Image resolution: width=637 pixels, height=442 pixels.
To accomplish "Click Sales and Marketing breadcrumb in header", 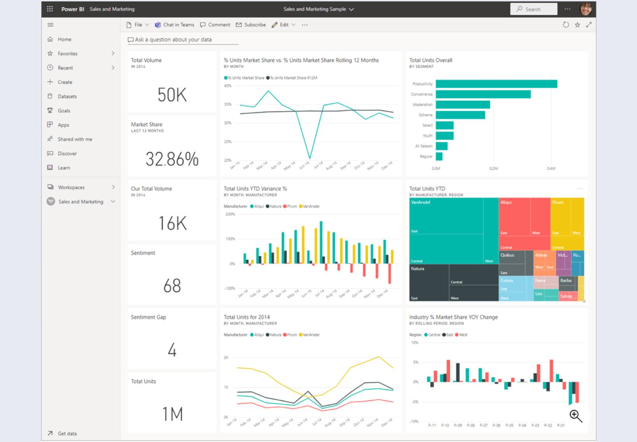I will point(112,9).
